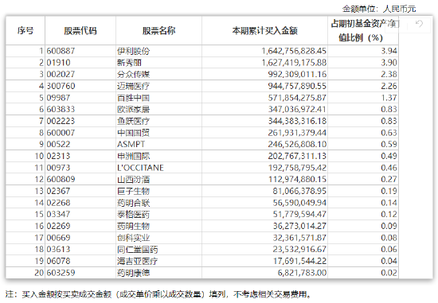Screen dimensions: 438x303
Task: Select stock name 泰格医药
Action: tap(134, 214)
